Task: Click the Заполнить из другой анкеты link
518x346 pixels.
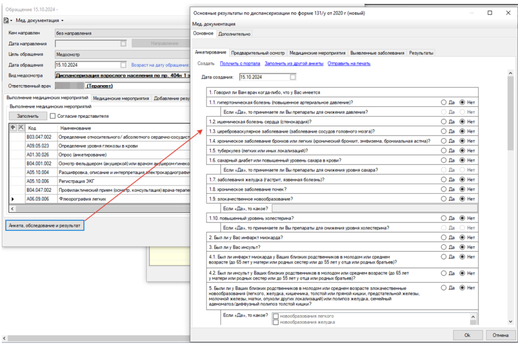Action: (x=294, y=64)
